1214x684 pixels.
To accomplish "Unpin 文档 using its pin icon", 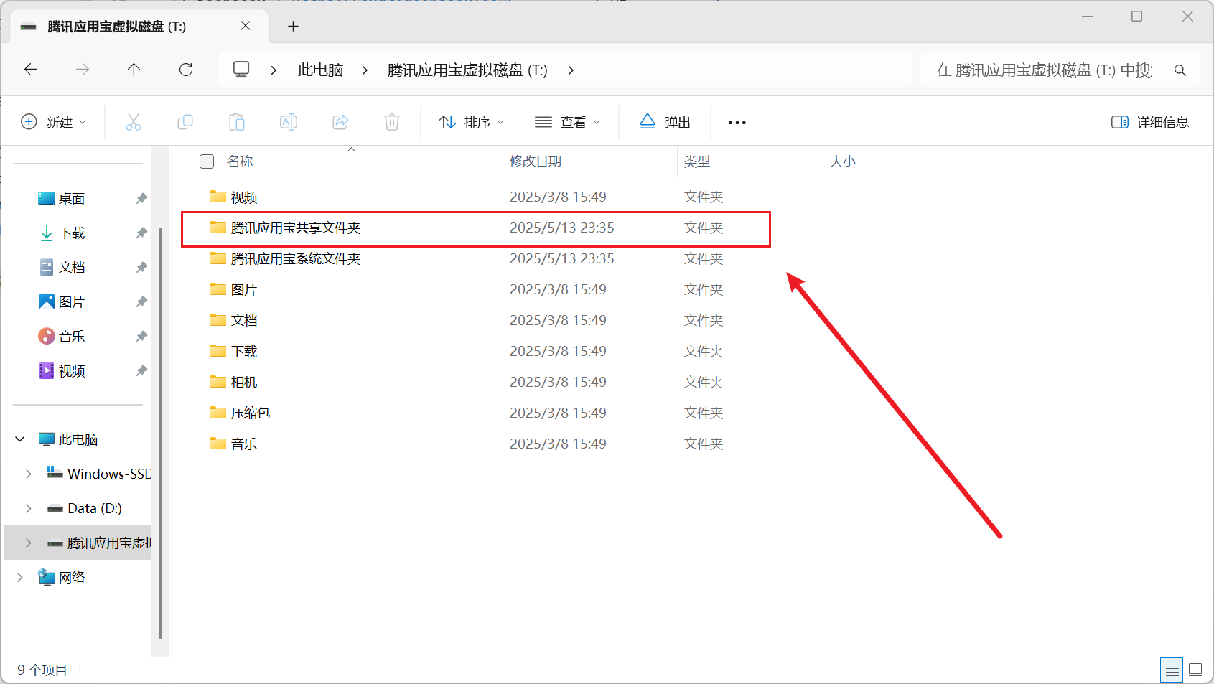I will [141, 268].
